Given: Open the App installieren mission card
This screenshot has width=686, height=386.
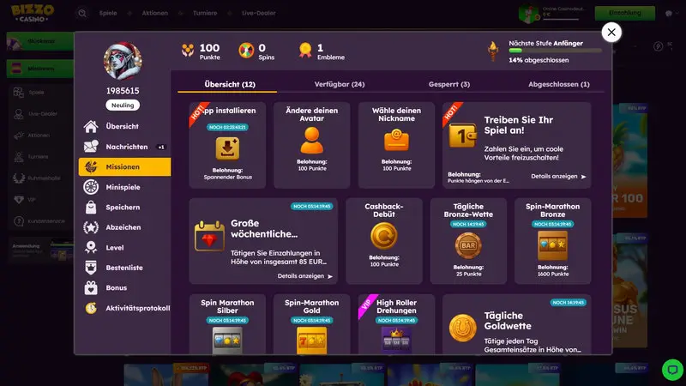Looking at the screenshot, I should pyautogui.click(x=227, y=145).
